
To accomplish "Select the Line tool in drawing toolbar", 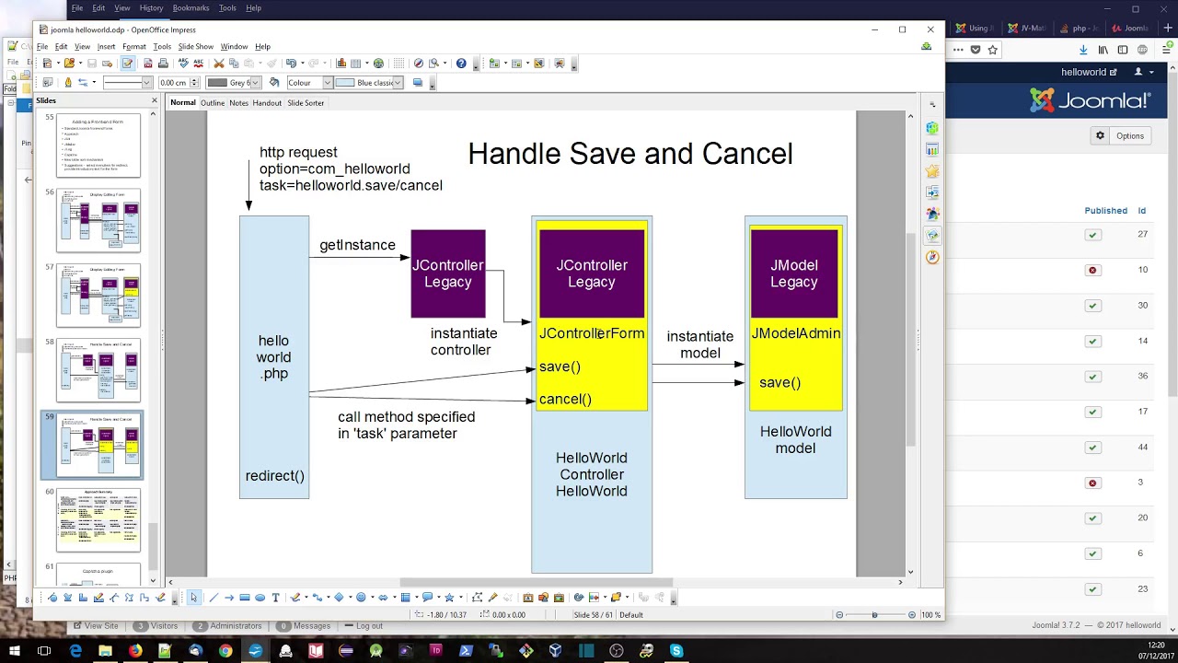I will (213, 598).
